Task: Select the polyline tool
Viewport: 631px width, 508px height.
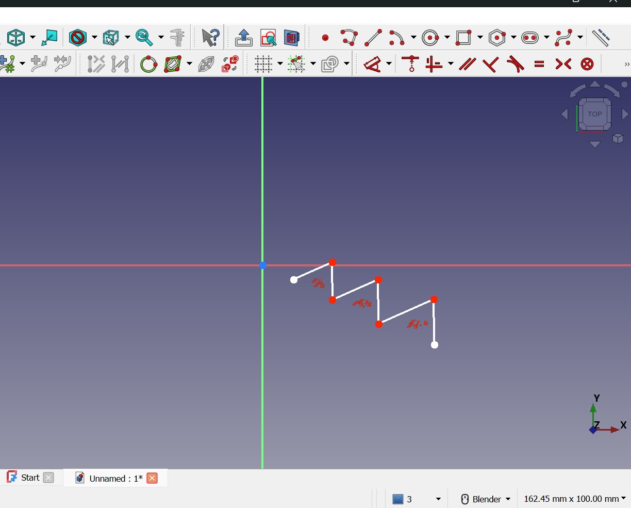Action: 349,38
